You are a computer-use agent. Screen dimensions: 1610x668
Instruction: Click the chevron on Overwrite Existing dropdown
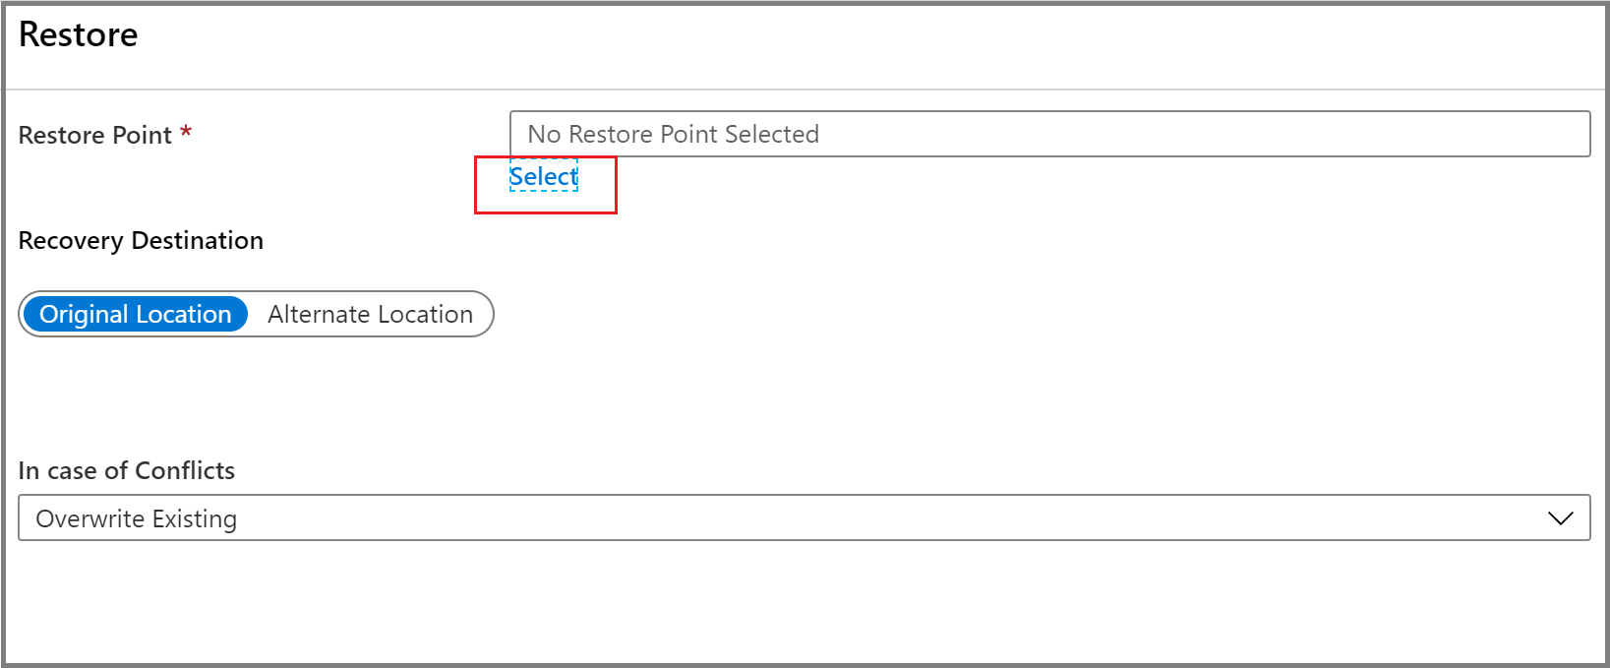(1559, 517)
